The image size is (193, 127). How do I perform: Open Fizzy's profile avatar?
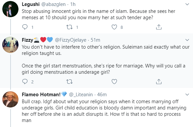pos(10,45)
